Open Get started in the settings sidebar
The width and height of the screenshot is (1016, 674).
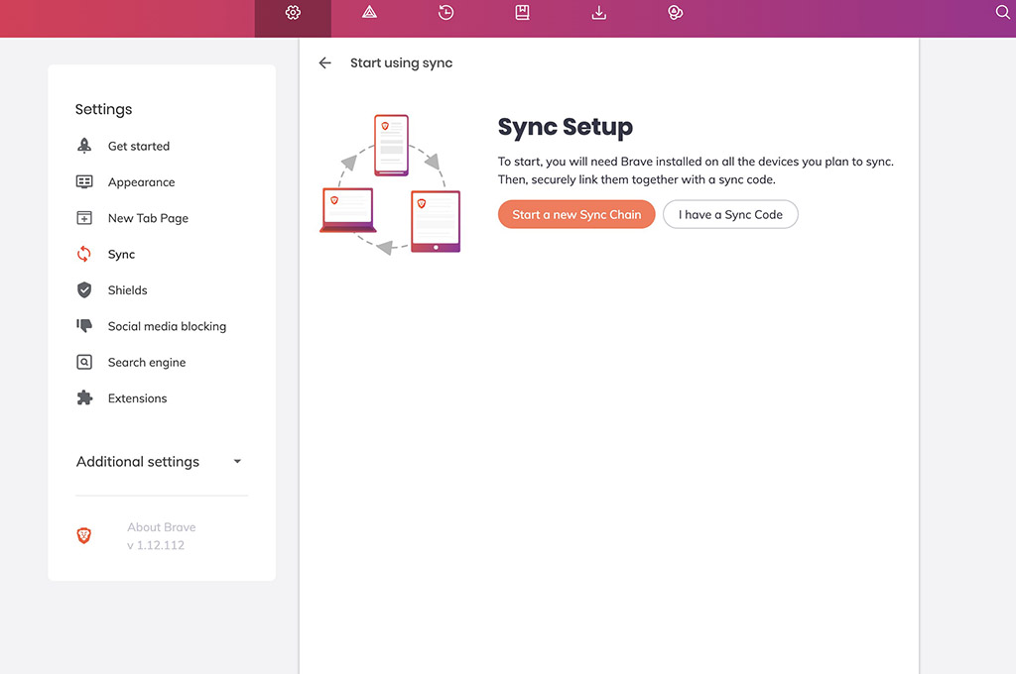pos(138,147)
